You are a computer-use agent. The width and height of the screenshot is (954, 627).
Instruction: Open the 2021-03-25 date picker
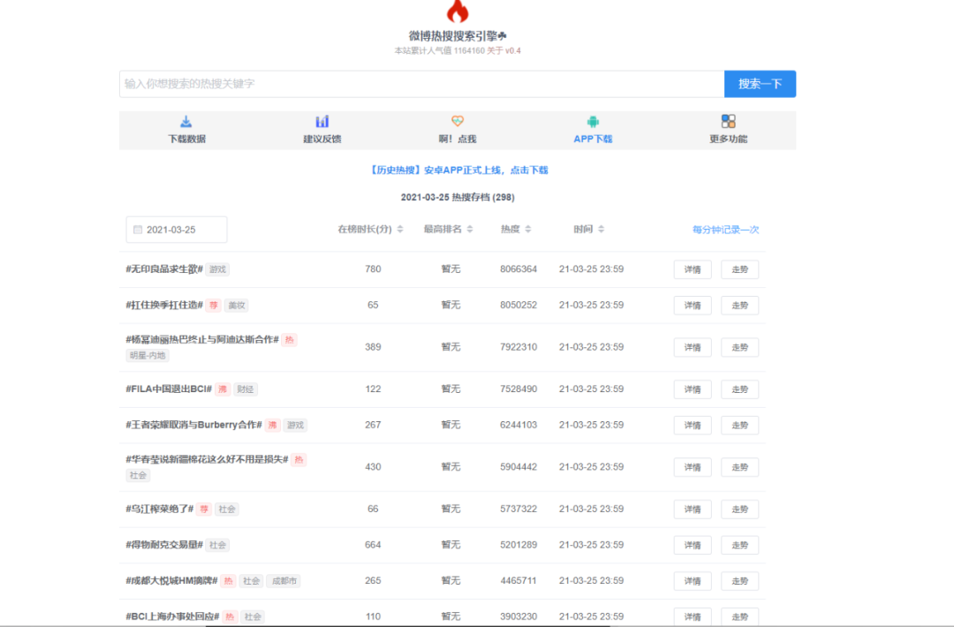(x=177, y=230)
